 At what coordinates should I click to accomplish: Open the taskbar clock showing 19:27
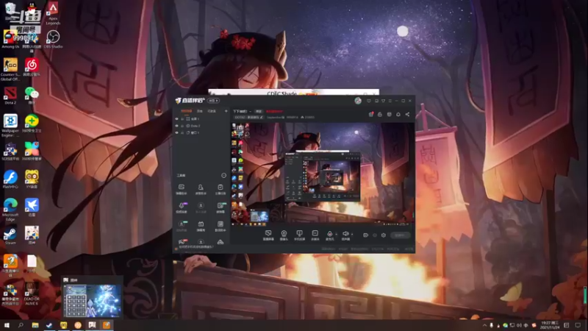pos(550,325)
